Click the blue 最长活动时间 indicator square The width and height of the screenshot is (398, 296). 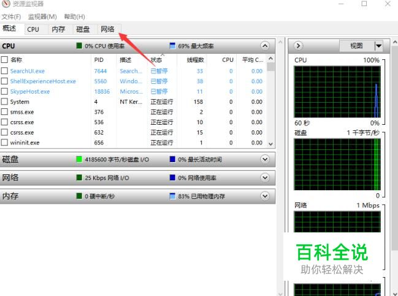click(x=172, y=159)
